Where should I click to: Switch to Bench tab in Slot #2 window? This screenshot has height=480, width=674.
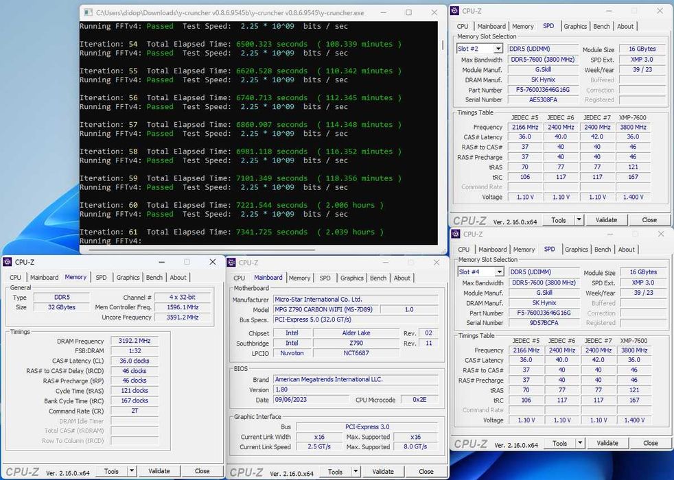601,27
